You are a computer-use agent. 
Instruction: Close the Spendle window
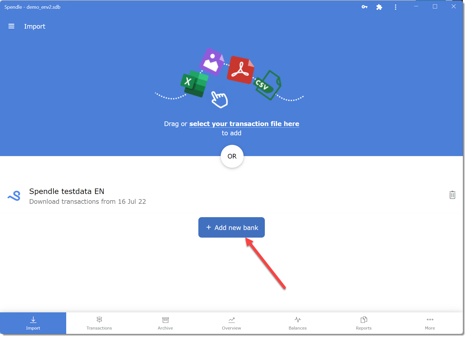454,7
